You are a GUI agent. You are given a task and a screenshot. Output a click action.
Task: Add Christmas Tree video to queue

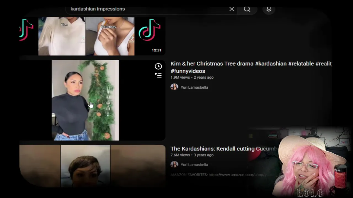tap(158, 75)
